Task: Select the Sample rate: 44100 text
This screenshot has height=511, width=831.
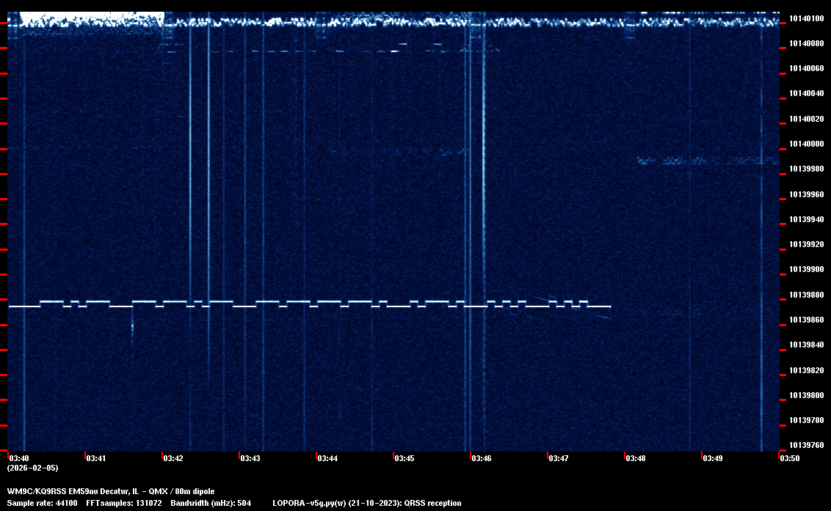Action: click(x=41, y=503)
